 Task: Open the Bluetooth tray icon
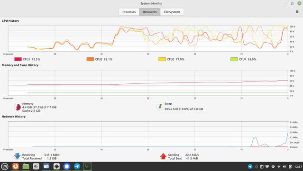click(257, 167)
